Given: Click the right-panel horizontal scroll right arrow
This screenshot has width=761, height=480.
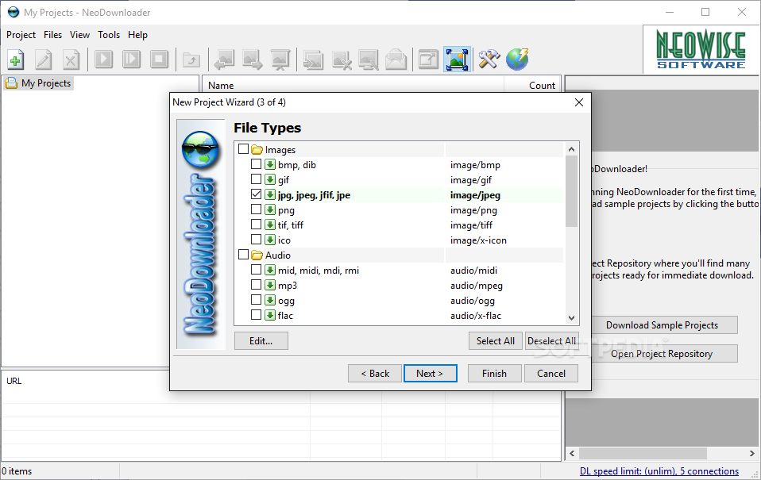Looking at the screenshot, I should tap(751, 453).
